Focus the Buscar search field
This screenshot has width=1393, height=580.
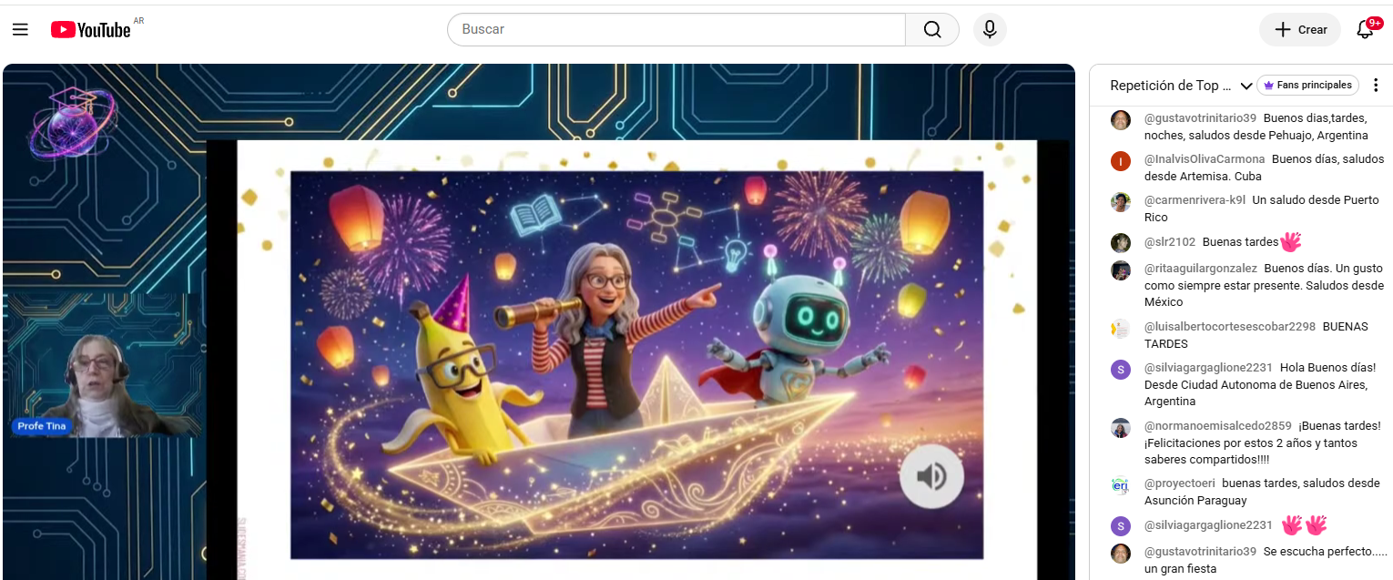(x=676, y=29)
